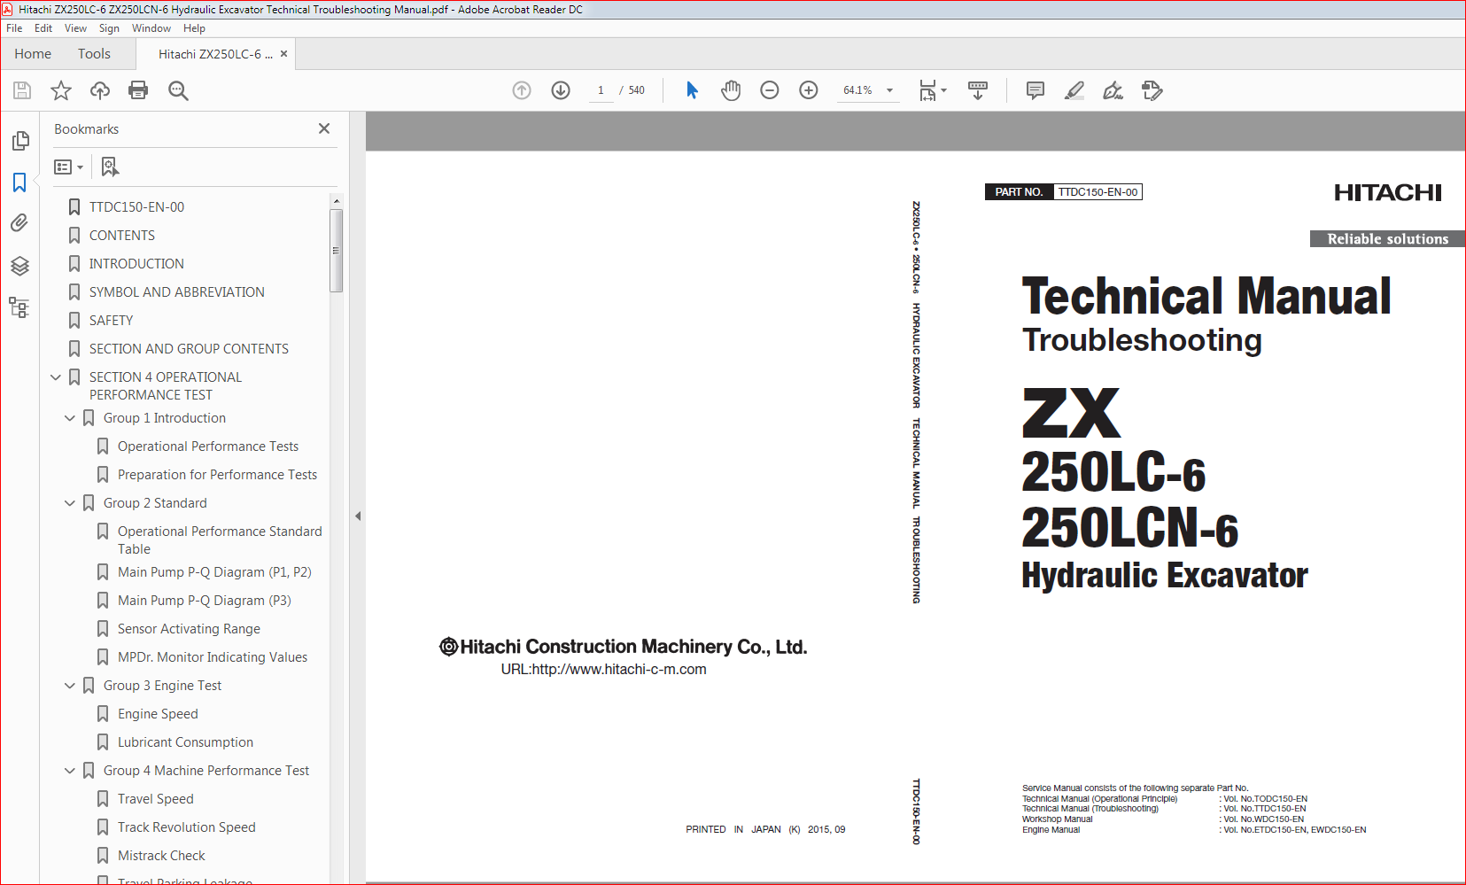Open the Lubricant Consumption bookmark
The width and height of the screenshot is (1466, 885).
185,742
